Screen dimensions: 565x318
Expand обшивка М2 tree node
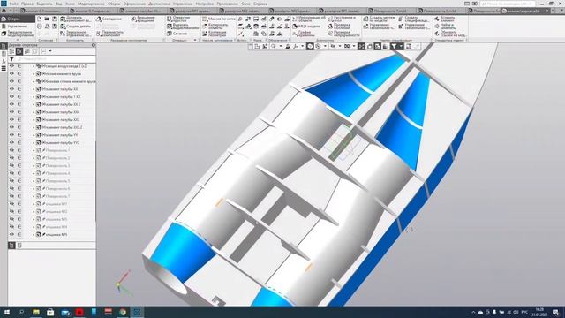[x=34, y=212]
